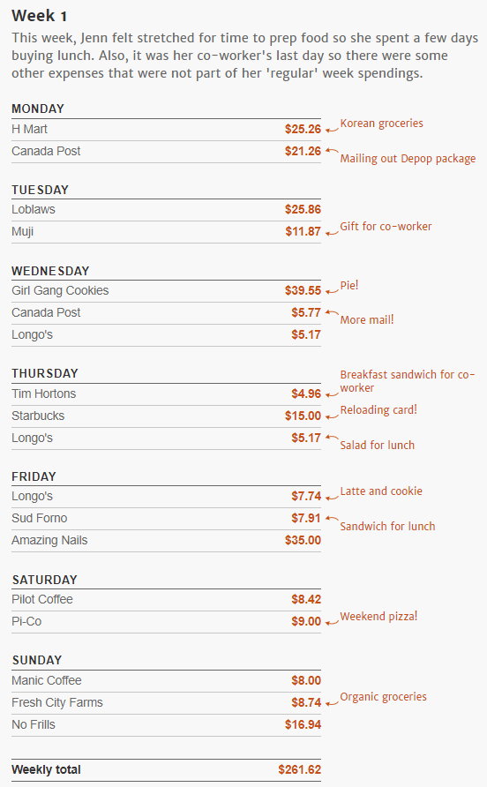Screen dimensions: 487x787
Task: Click the No Frills $16.94 amount
Action: (x=303, y=724)
